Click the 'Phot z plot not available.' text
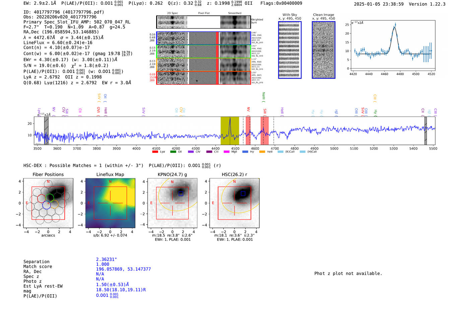Image resolution: width=469 pixels, height=319 pixels. pyautogui.click(x=348, y=273)
